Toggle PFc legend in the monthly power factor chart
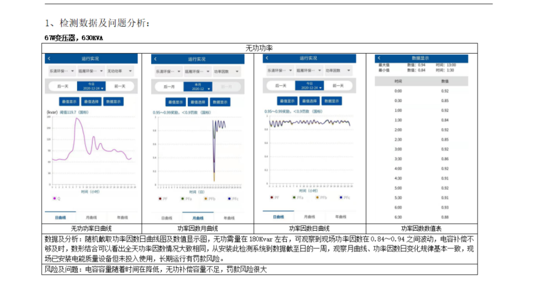 [231, 197]
